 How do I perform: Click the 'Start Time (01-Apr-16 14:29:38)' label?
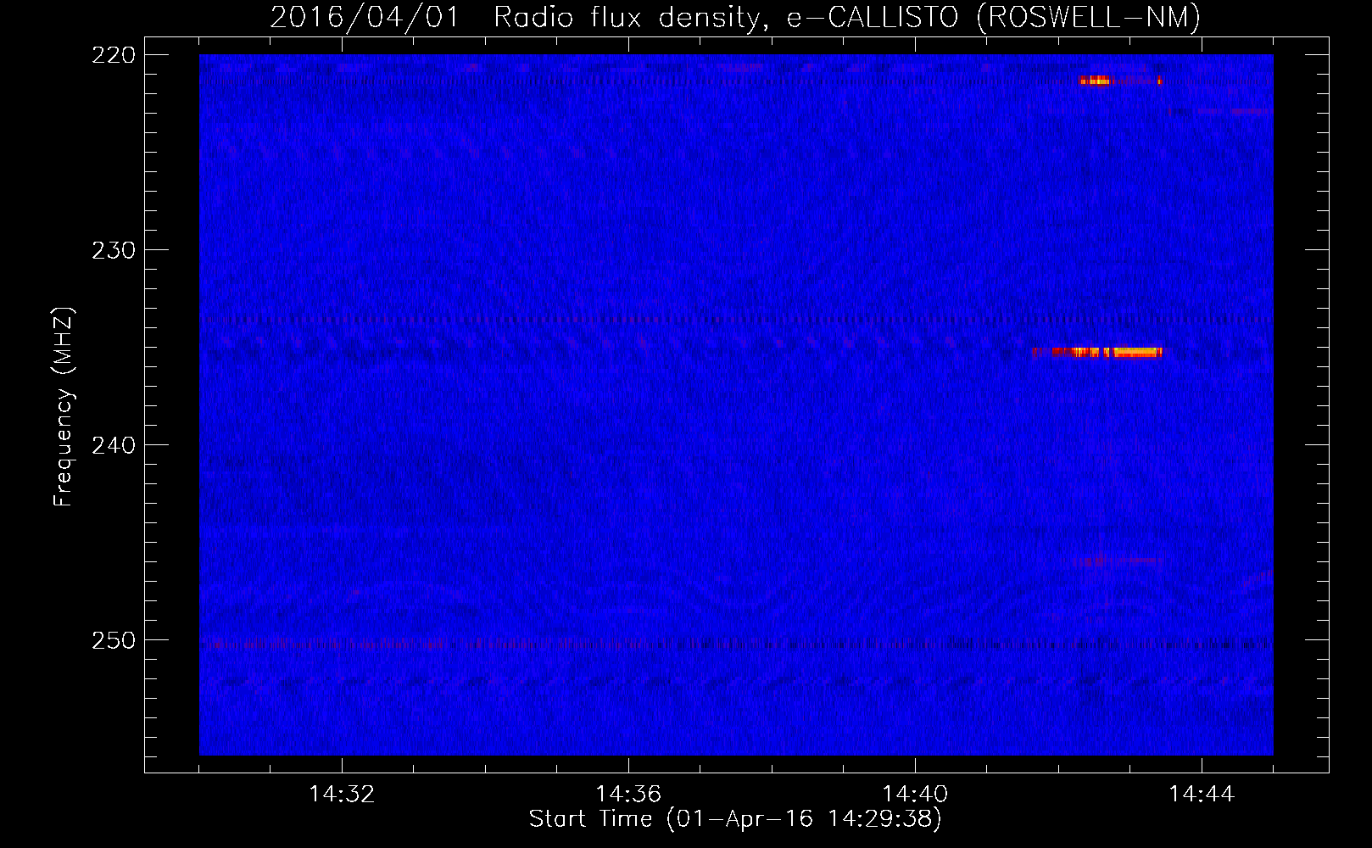(735, 819)
